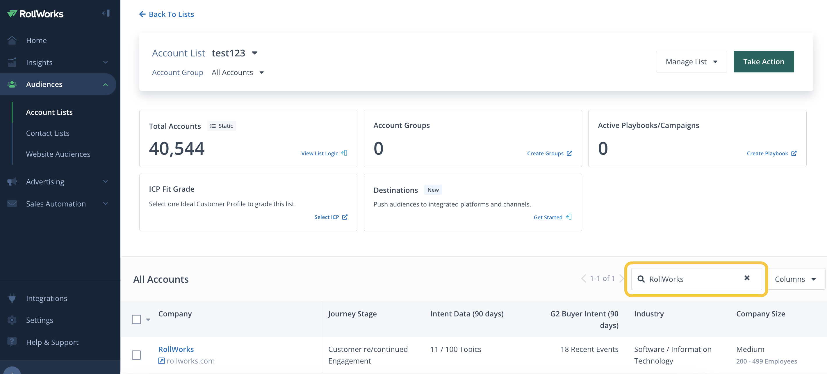Image resolution: width=827 pixels, height=374 pixels.
Task: Collapse the sidebar with the arrow icon
Action: click(106, 13)
